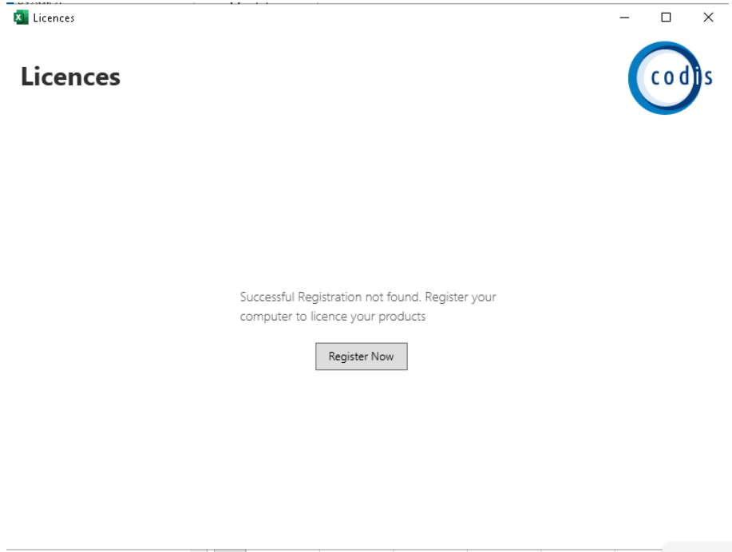Maximize the Licences window
The height and width of the screenshot is (552, 732).
pos(667,18)
